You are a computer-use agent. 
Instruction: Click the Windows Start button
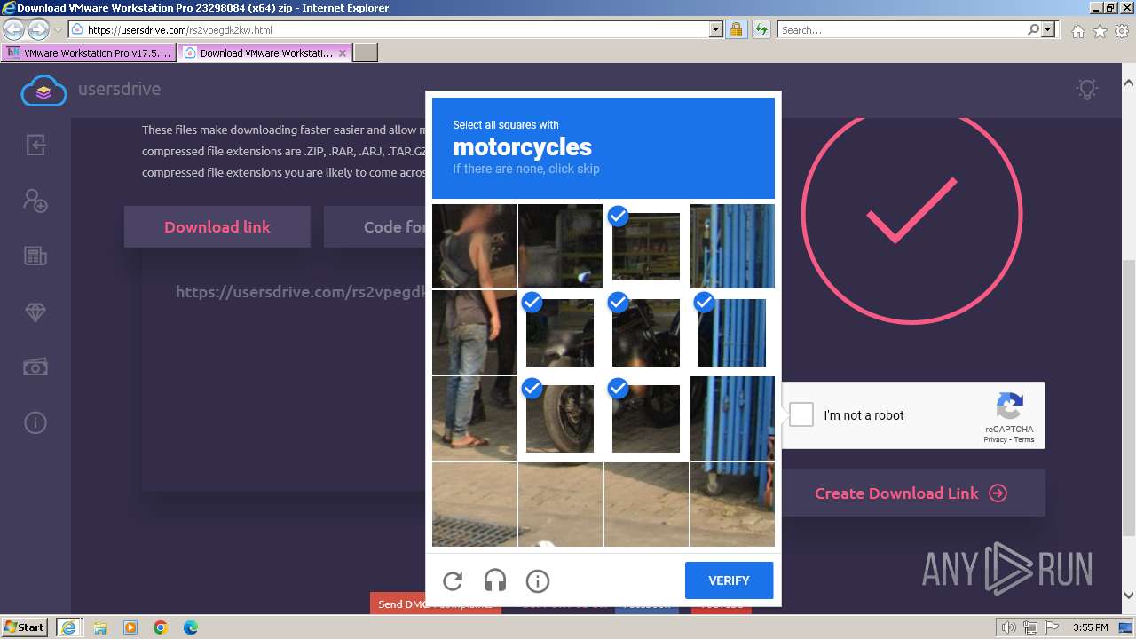click(x=25, y=627)
